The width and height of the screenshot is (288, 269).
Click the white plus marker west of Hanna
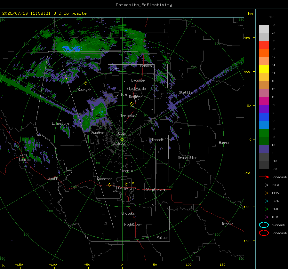(x=181, y=129)
